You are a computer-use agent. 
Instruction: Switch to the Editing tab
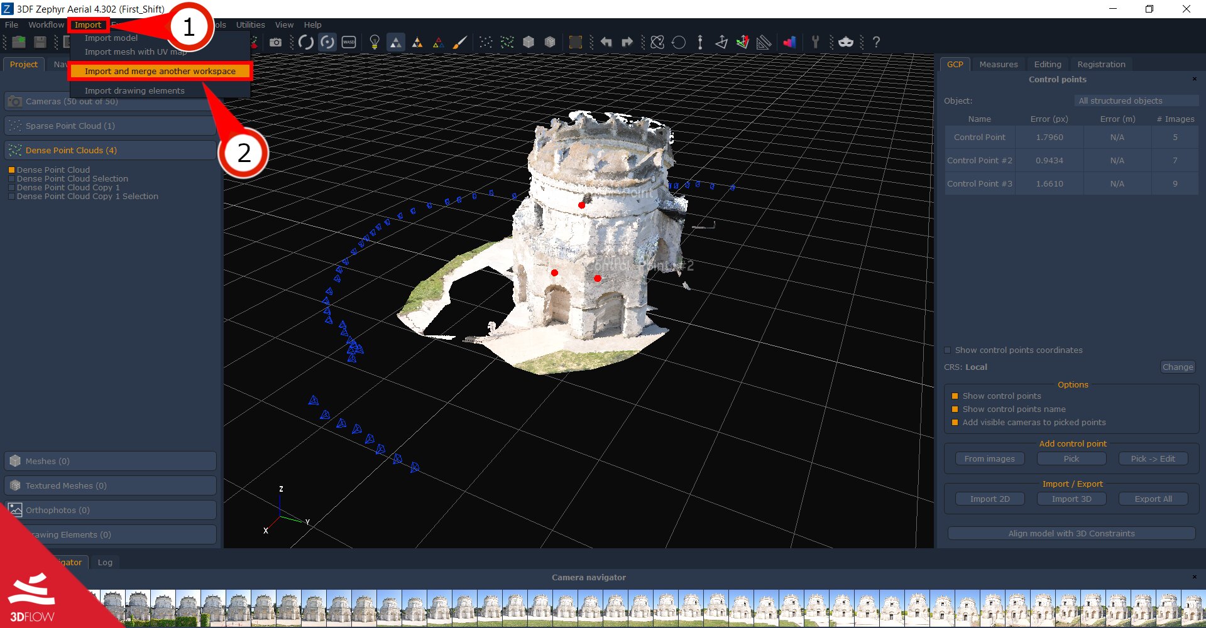point(1048,64)
